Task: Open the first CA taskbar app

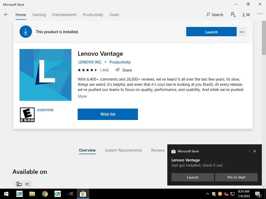Action: click(19, 194)
